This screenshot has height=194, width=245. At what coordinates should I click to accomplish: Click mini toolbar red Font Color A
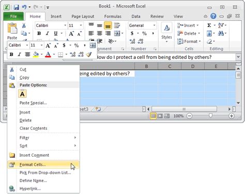coord(48,54)
